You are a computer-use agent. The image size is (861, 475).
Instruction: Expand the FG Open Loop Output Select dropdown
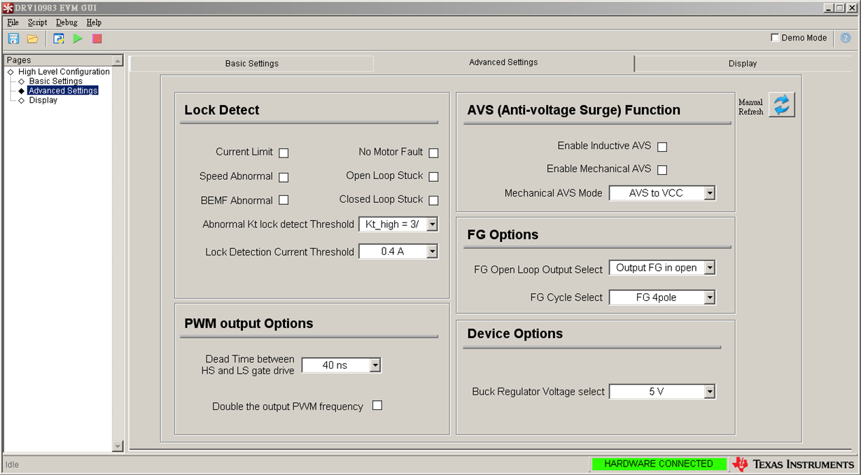(x=662, y=268)
